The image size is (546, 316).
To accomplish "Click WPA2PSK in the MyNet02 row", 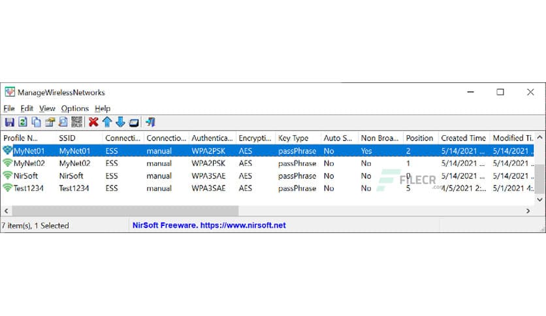I will pos(208,163).
